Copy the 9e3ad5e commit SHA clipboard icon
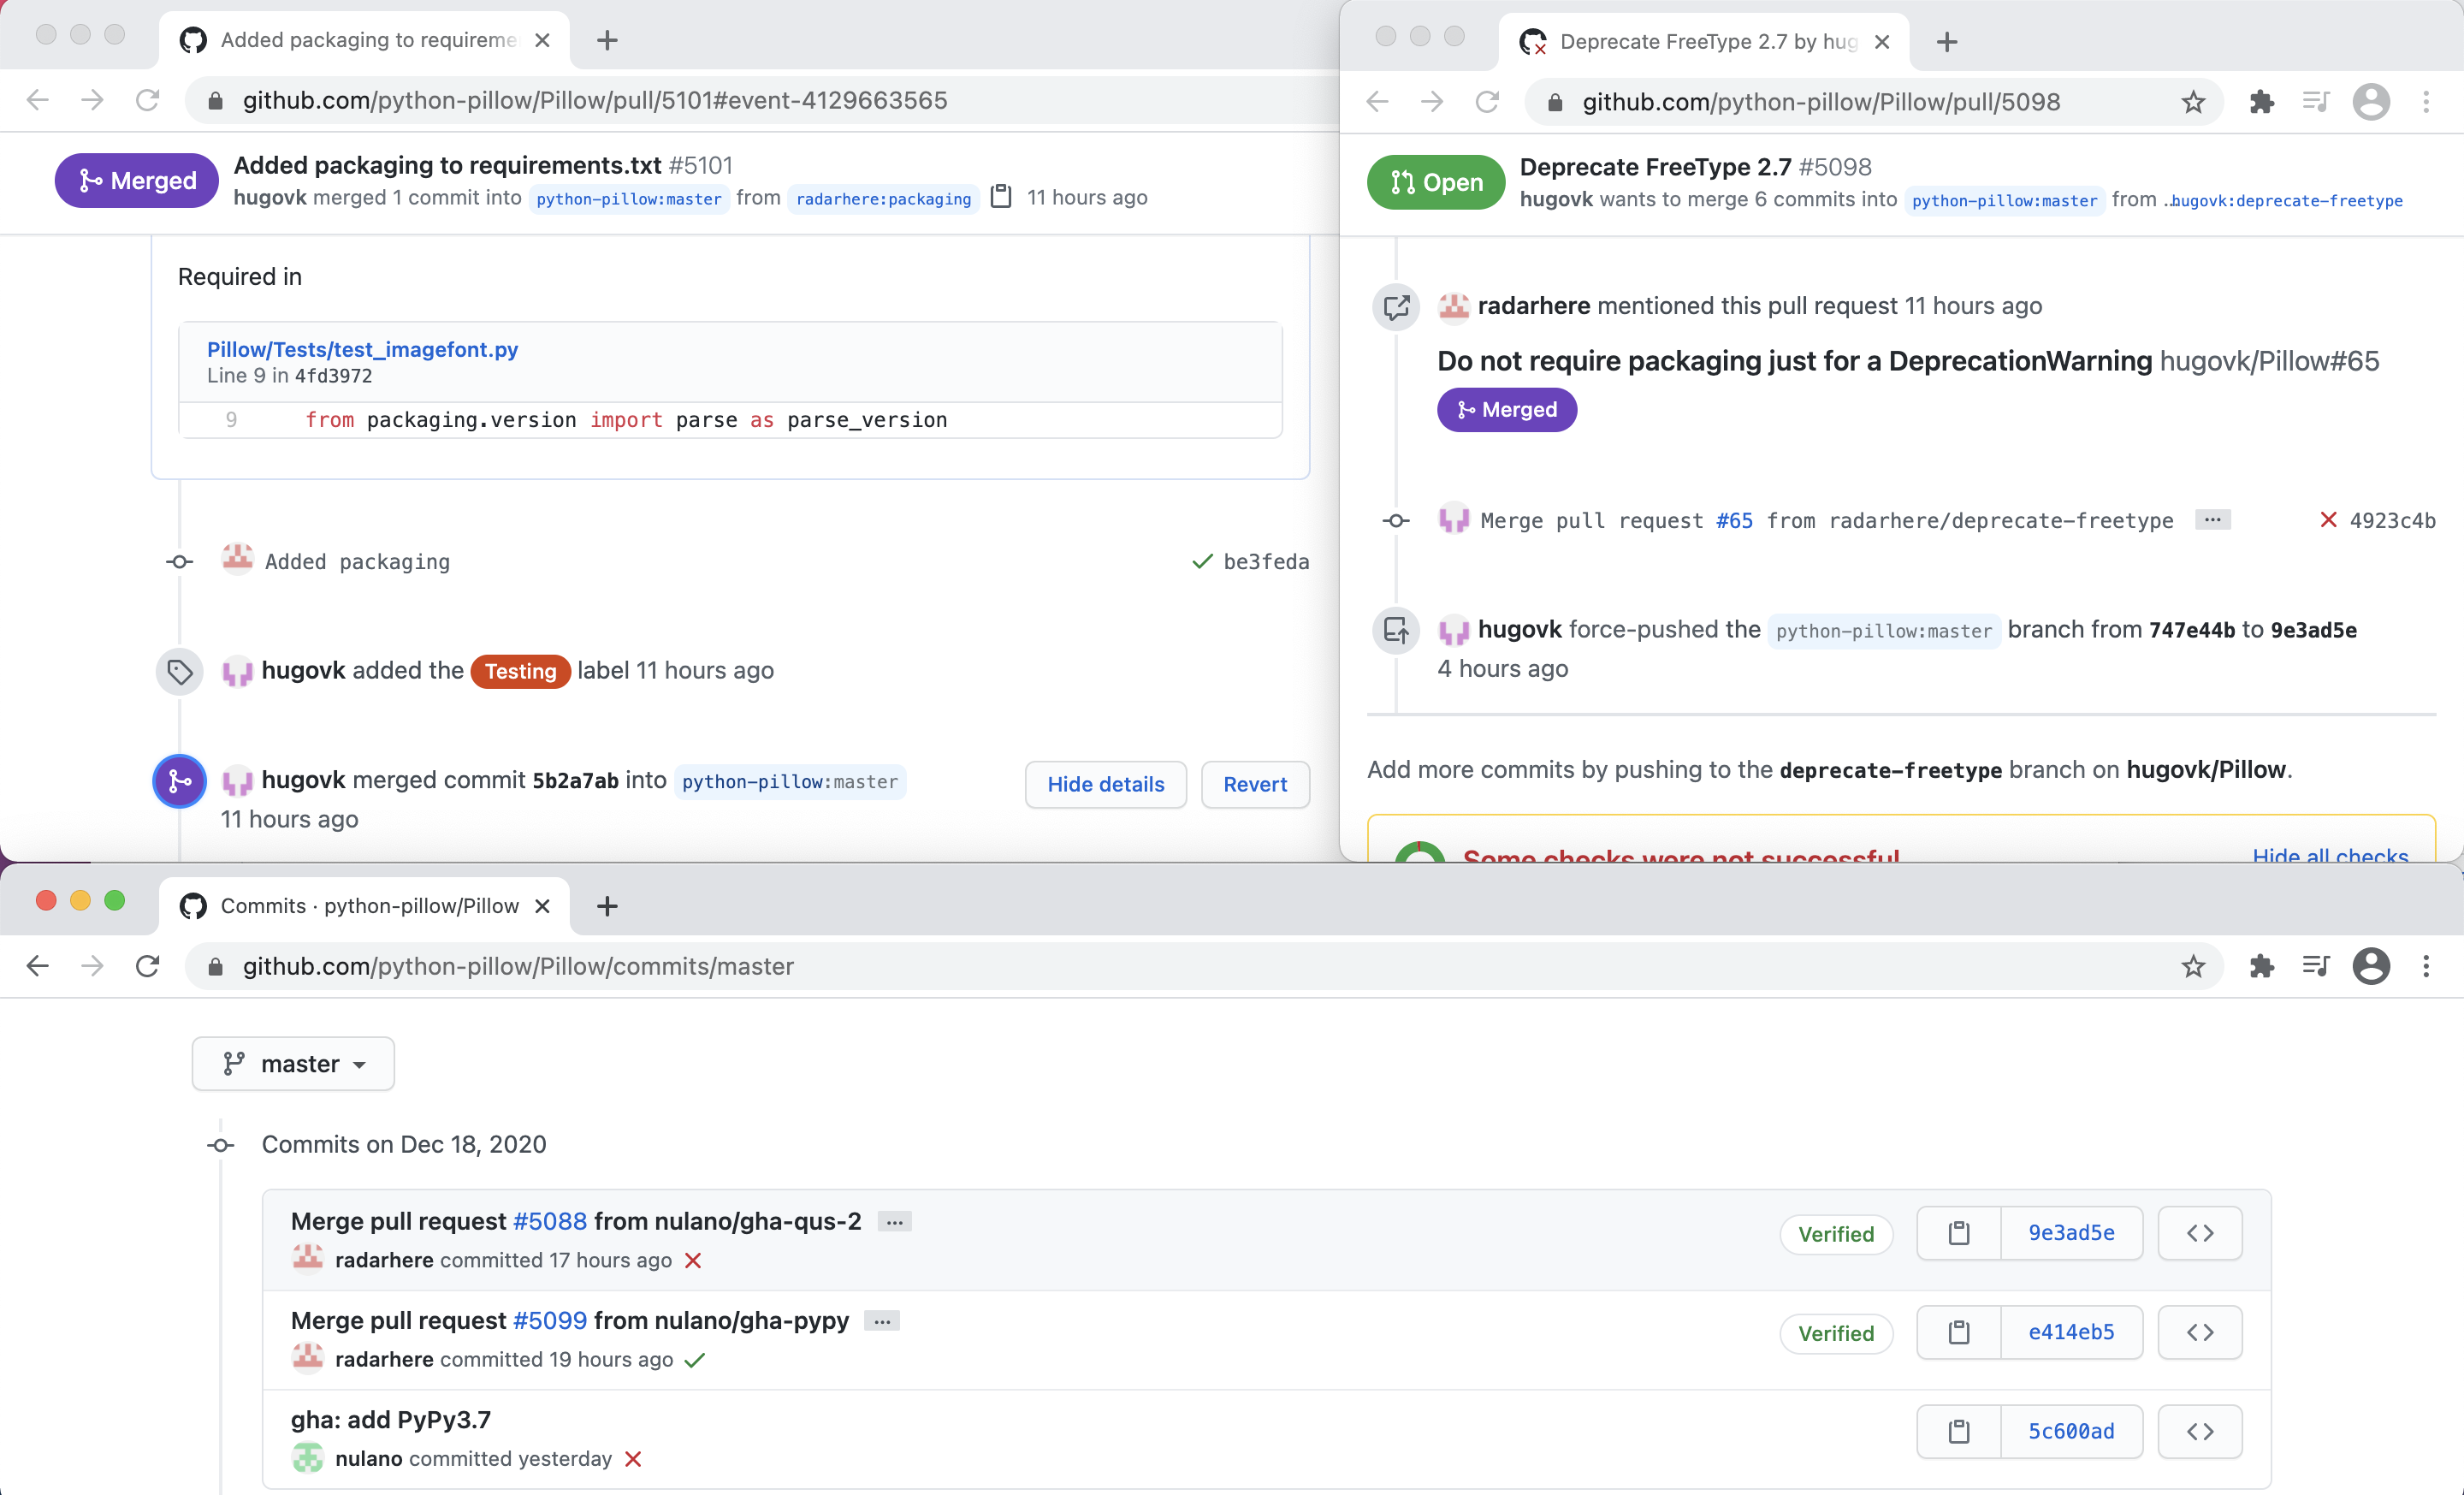This screenshot has height=1495, width=2464. pyautogui.click(x=1958, y=1233)
